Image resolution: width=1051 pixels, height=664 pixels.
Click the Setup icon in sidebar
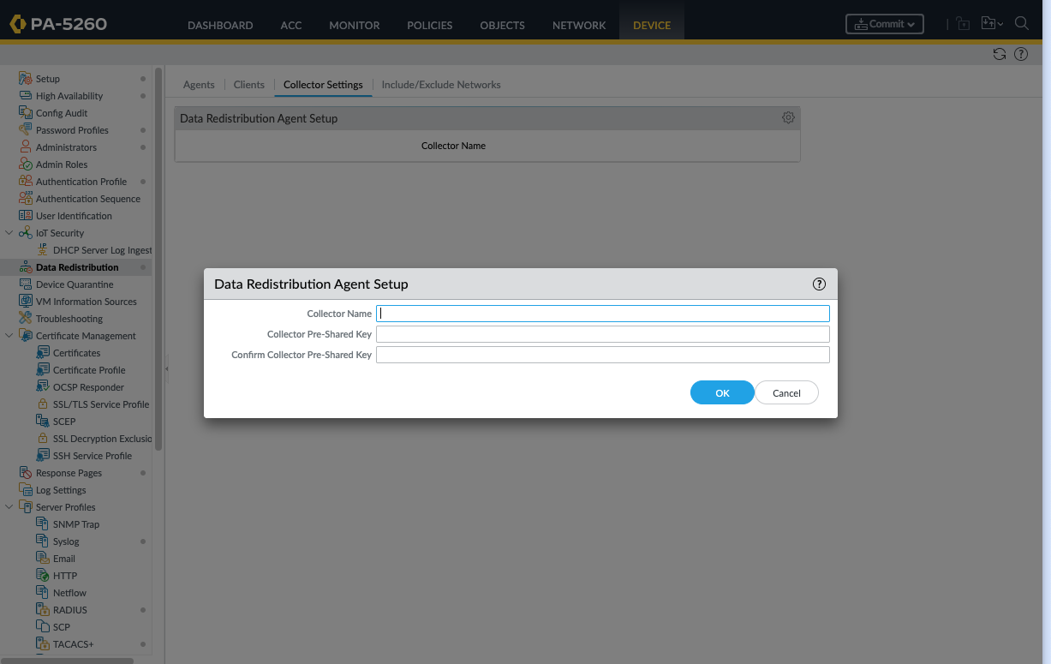tap(26, 79)
